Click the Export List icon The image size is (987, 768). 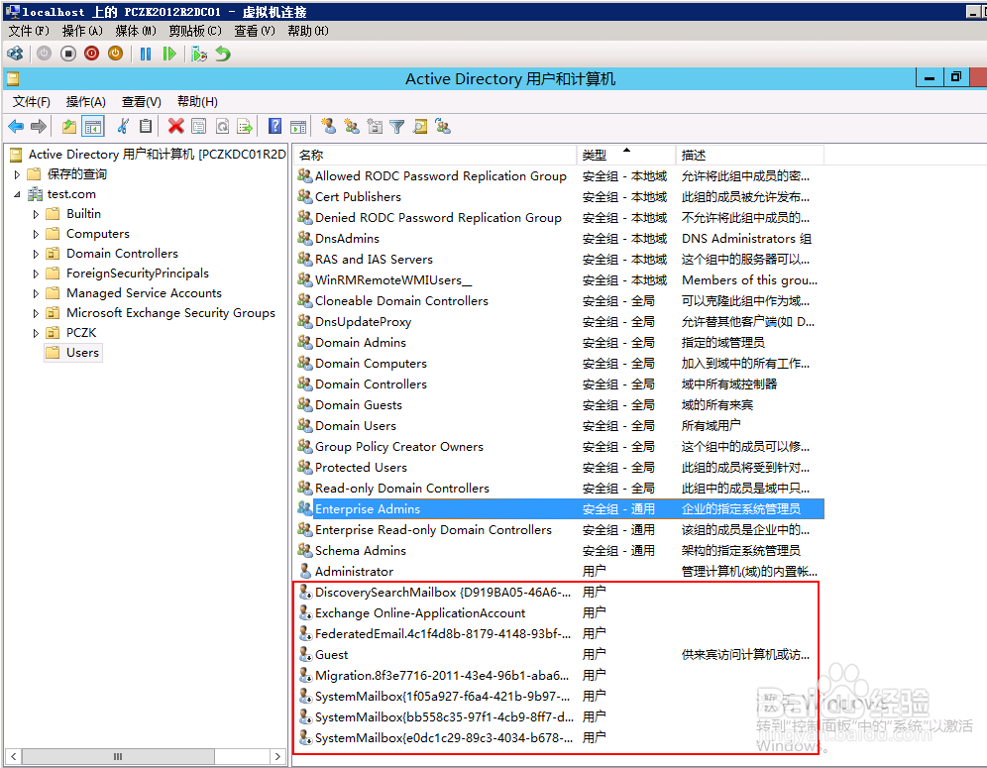click(x=245, y=127)
